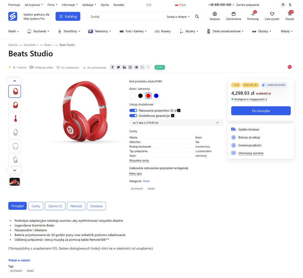Select the blue color swatch
The height and width of the screenshot is (278, 303).
[x=156, y=96]
